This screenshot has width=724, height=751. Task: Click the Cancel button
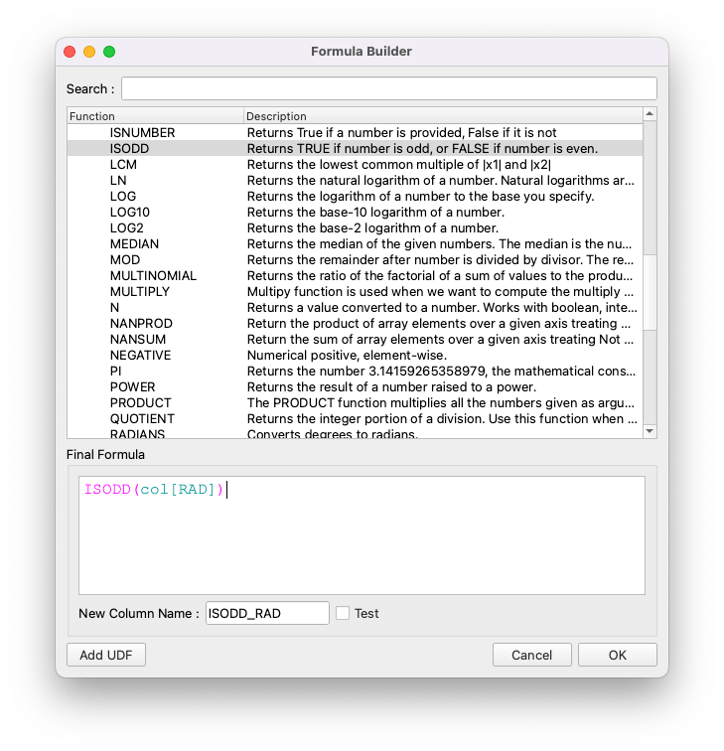click(532, 655)
